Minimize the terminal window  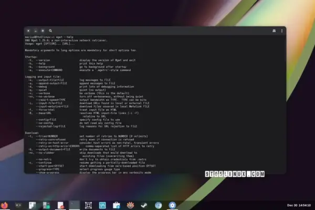click(x=36, y=31)
